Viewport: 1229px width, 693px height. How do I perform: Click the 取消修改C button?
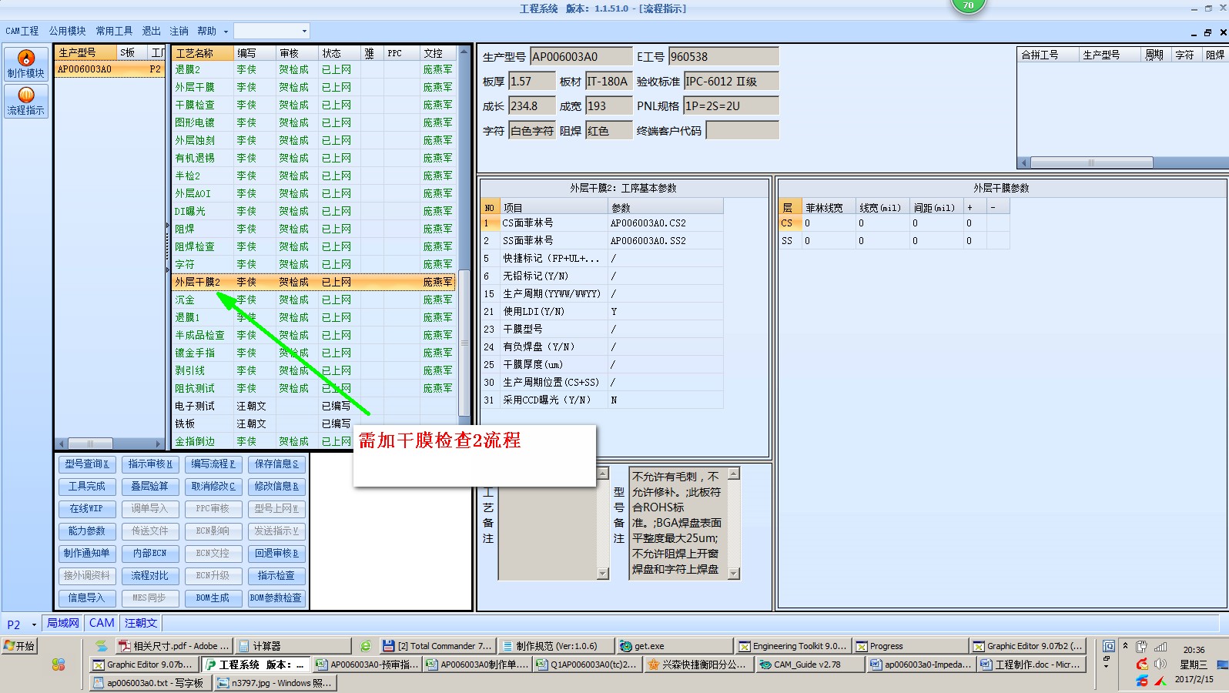click(213, 486)
